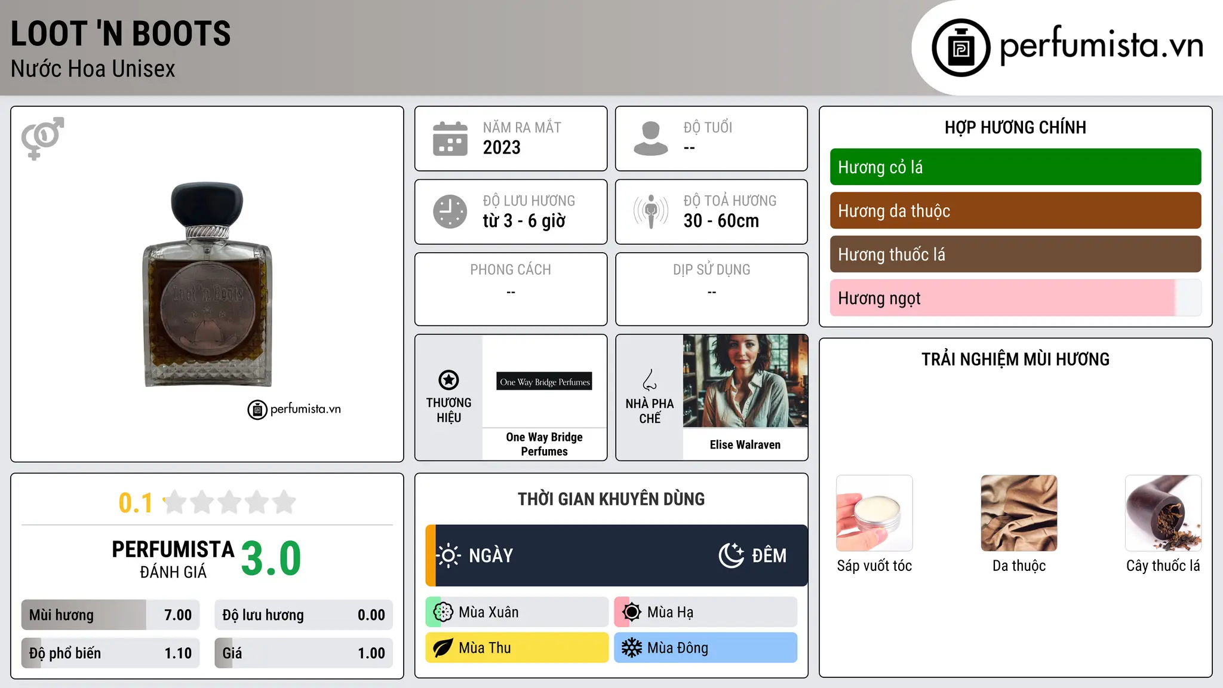Click the flower icon for Mùa Xuân
The image size is (1223, 688).
[x=443, y=612]
